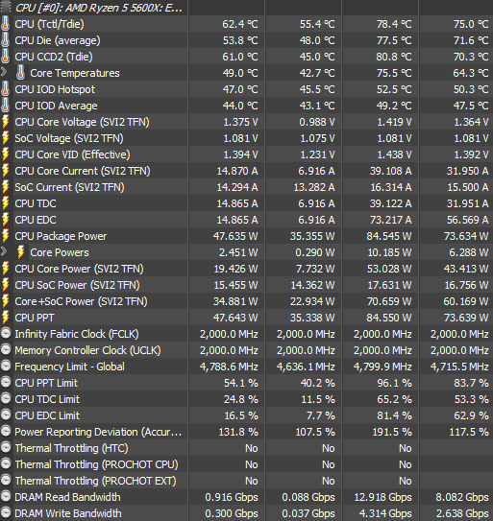Image resolution: width=493 pixels, height=521 pixels.
Task: Select the CPU TDC Limit label
Action: [47, 399]
